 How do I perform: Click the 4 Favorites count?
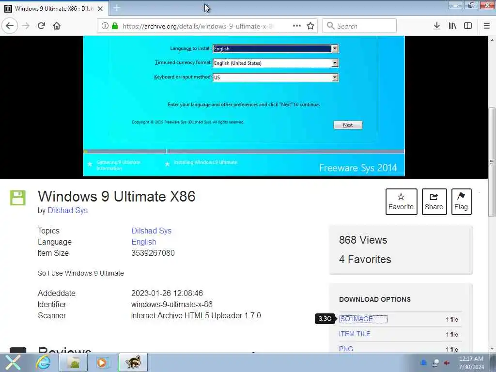click(x=365, y=260)
